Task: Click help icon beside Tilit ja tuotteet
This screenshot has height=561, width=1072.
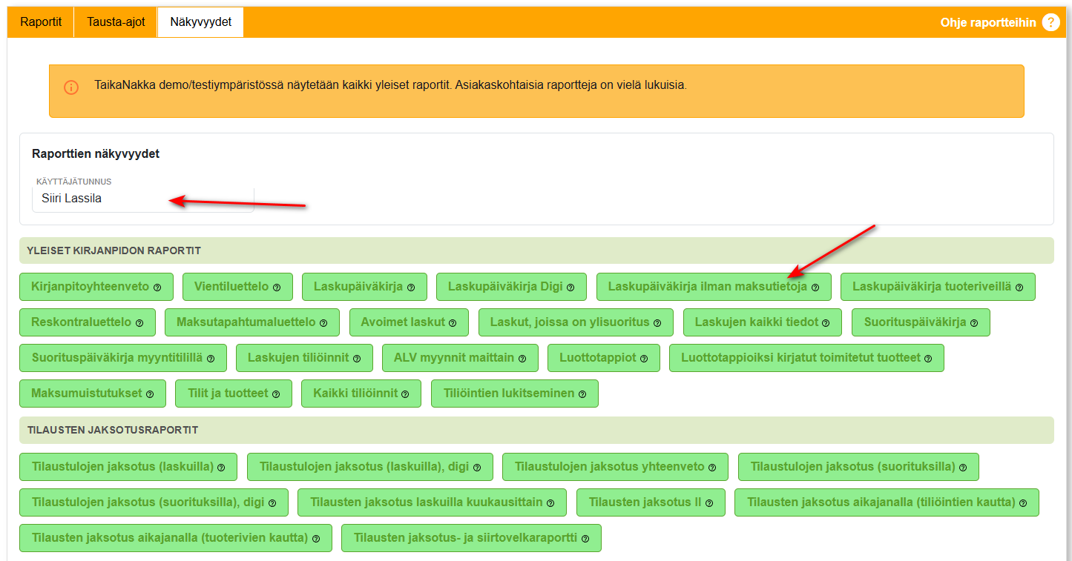Action: click(x=276, y=394)
